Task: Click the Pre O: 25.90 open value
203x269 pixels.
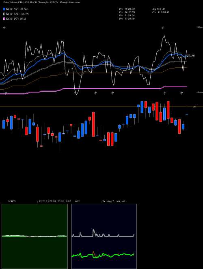Action: (127, 9)
